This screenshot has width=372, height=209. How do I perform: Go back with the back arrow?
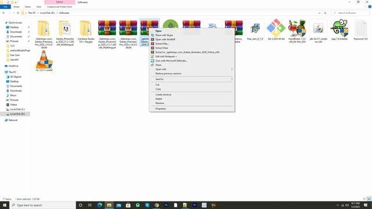[x=3, y=13]
